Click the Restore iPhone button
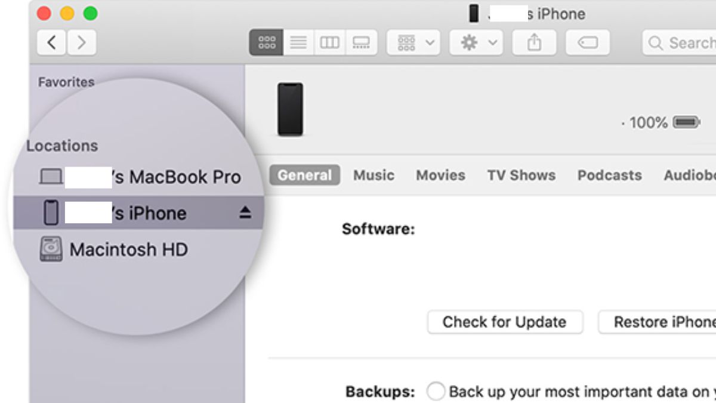Screen dimensions: 716x403 pyautogui.click(x=657, y=322)
